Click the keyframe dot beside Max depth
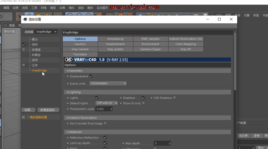 click(123, 143)
